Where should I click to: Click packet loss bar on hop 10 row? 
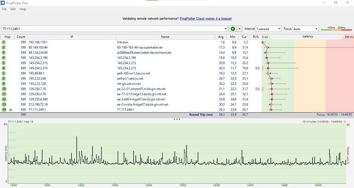(x=262, y=89)
